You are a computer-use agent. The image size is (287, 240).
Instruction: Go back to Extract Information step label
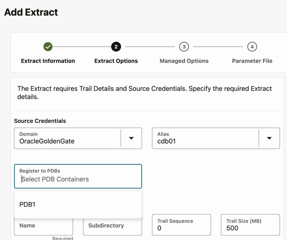coord(48,61)
